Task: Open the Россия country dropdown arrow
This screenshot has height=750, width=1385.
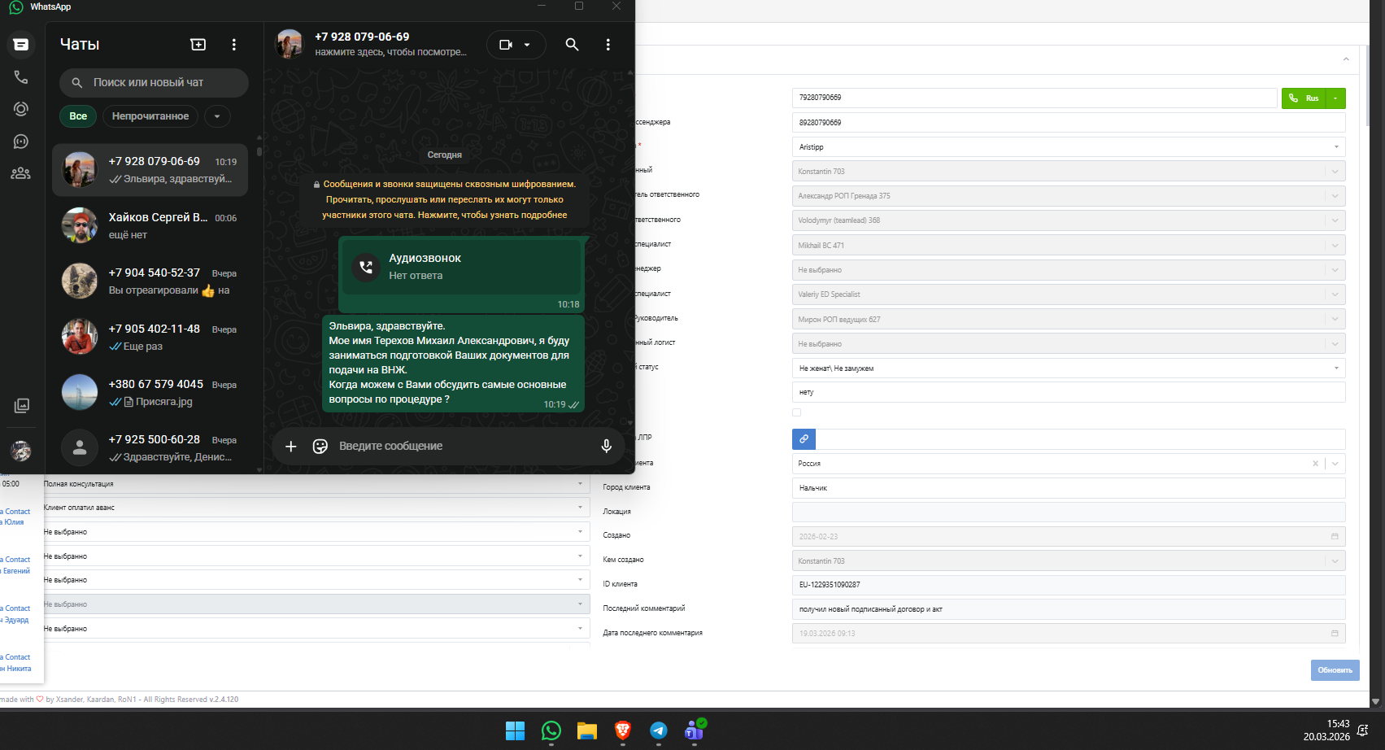Action: click(x=1335, y=464)
